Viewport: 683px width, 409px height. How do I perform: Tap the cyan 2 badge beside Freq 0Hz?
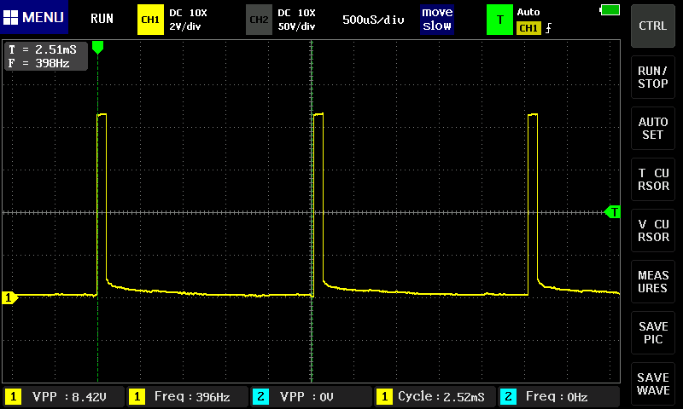(508, 396)
